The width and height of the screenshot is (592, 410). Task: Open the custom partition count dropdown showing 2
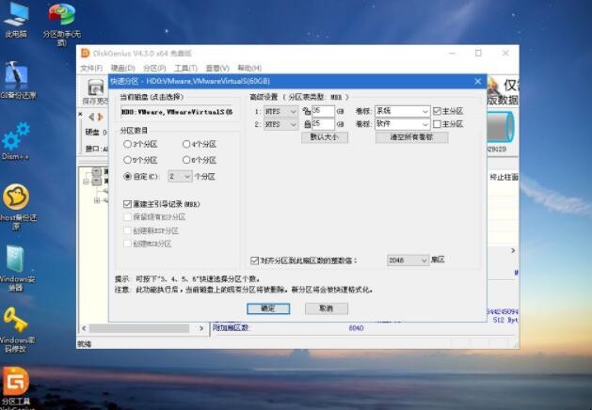click(x=180, y=176)
